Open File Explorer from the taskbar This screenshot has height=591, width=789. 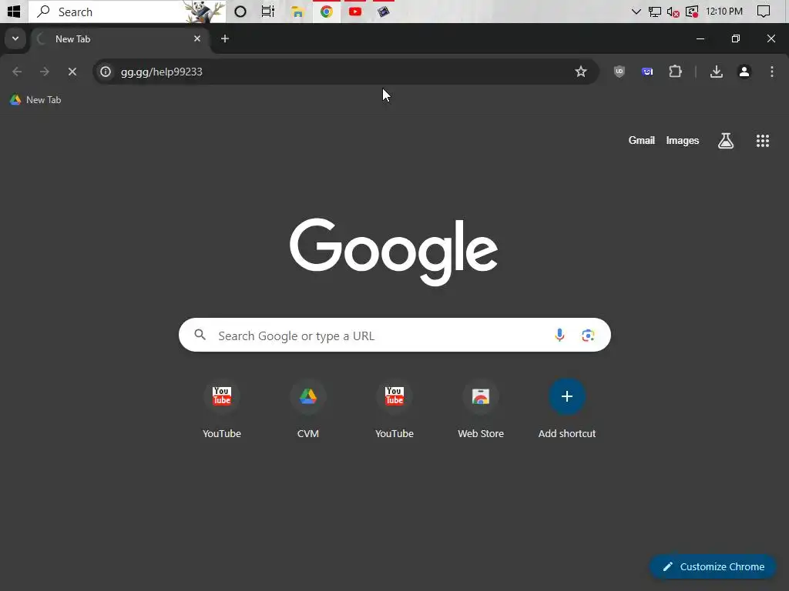click(297, 11)
